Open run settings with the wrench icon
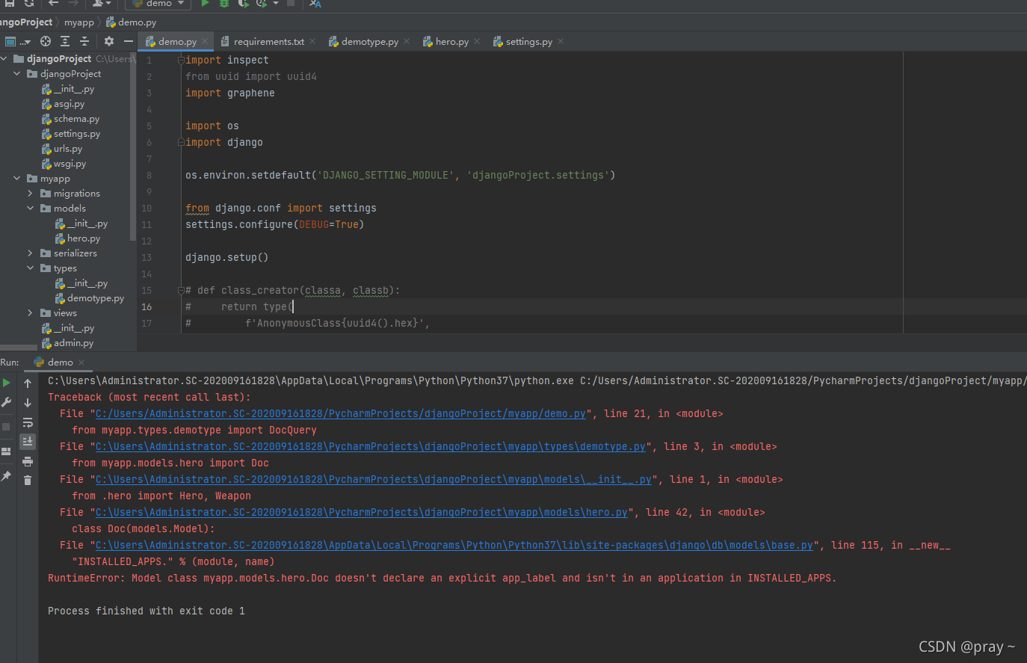The image size is (1027, 663). tap(7, 402)
